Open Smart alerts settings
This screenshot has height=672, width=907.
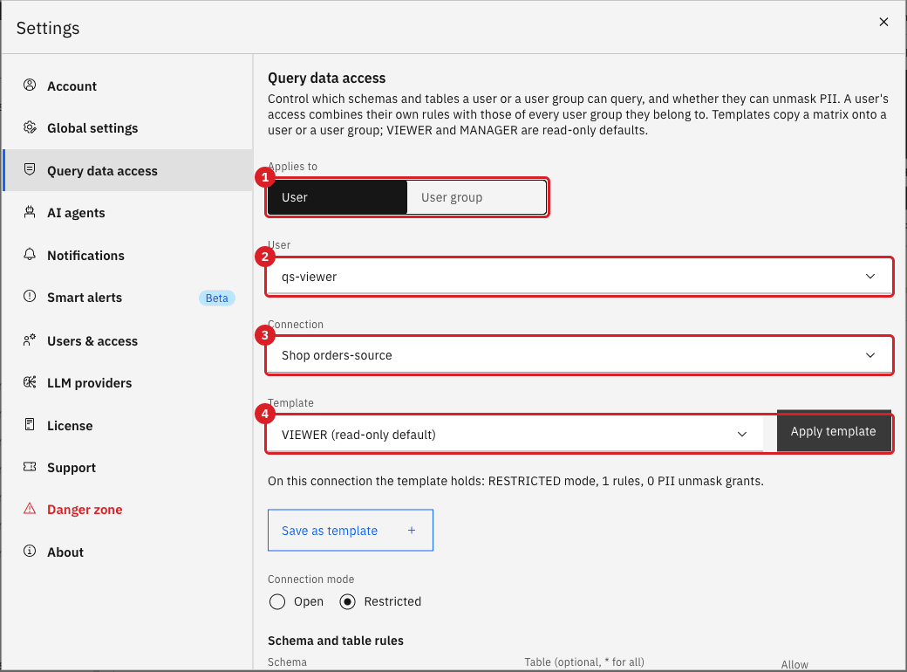pyautogui.click(x=127, y=298)
